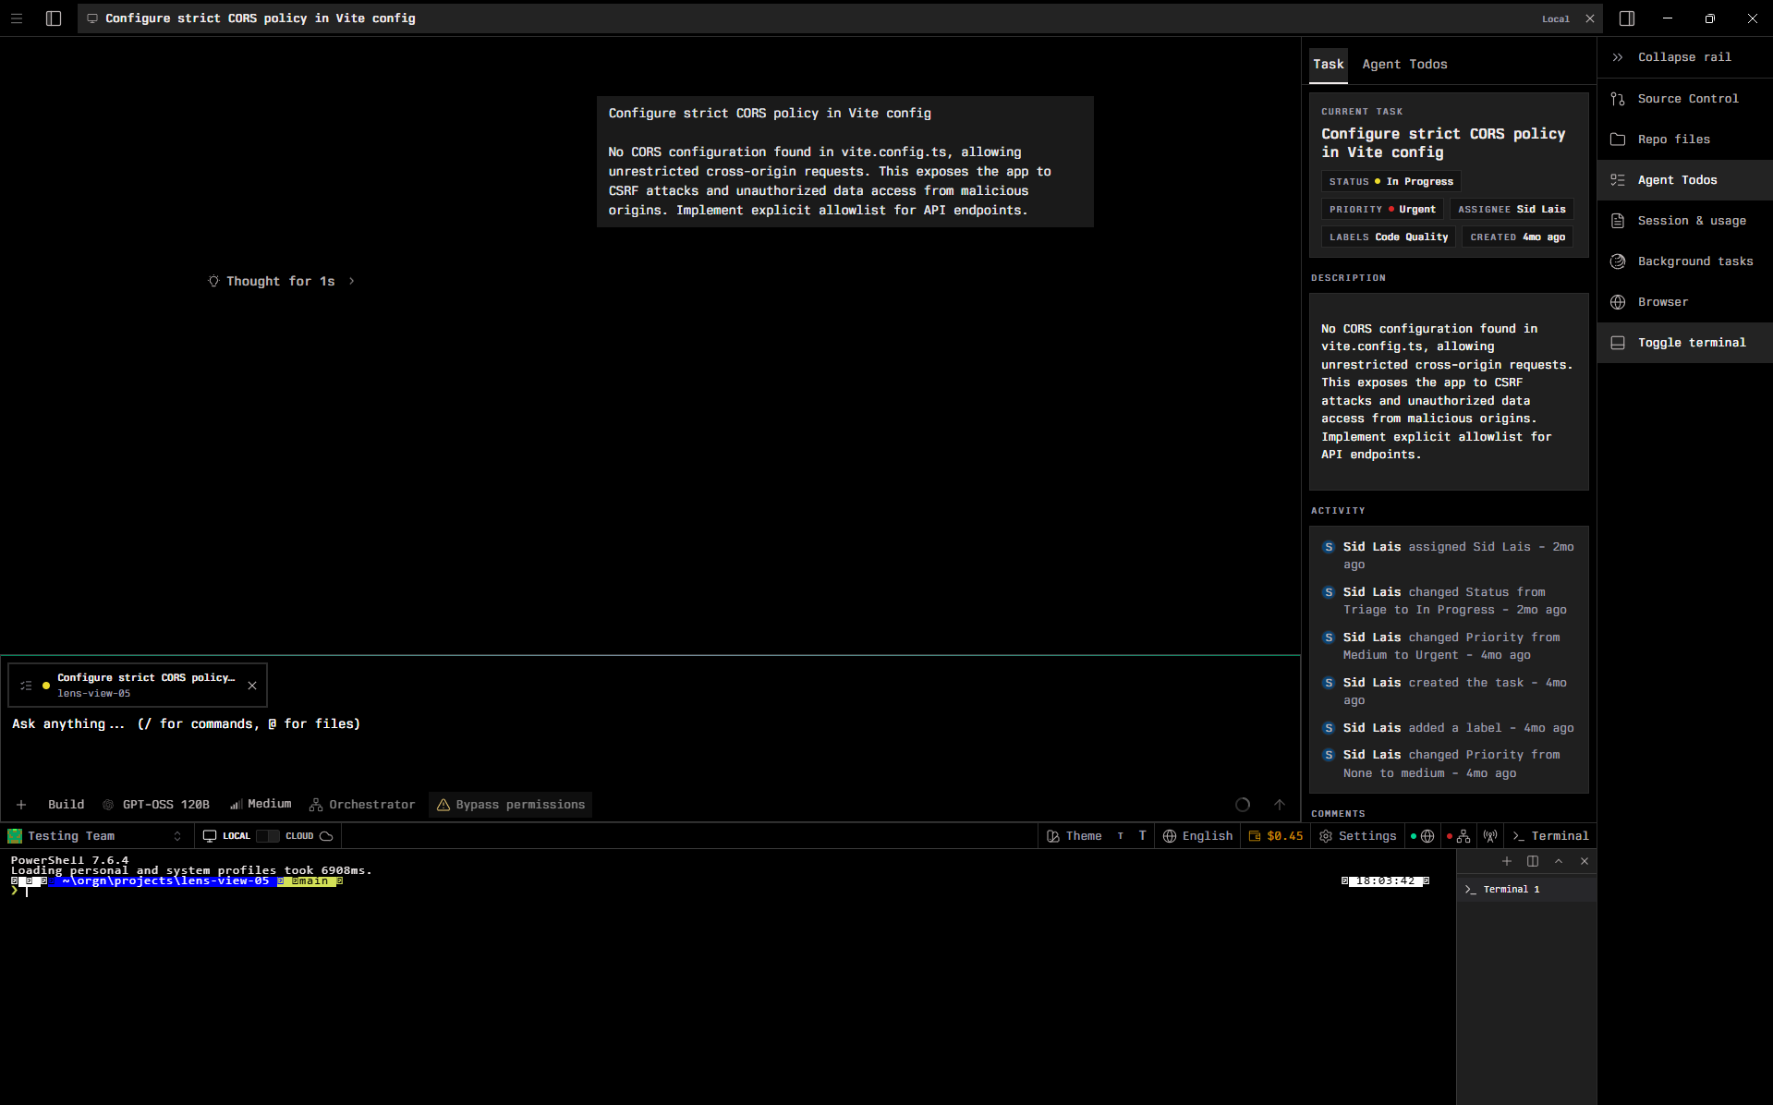Switch to the Agent Todos tab

click(1404, 65)
